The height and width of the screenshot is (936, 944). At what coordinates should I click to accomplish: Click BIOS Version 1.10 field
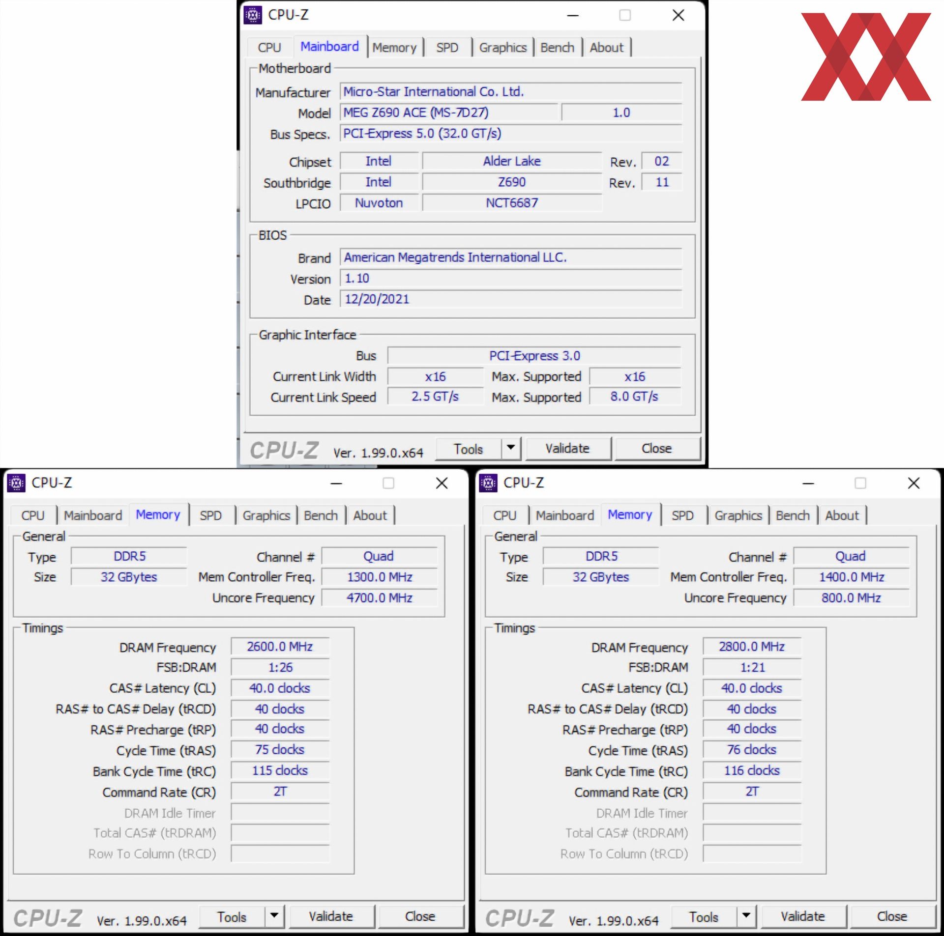tap(511, 279)
